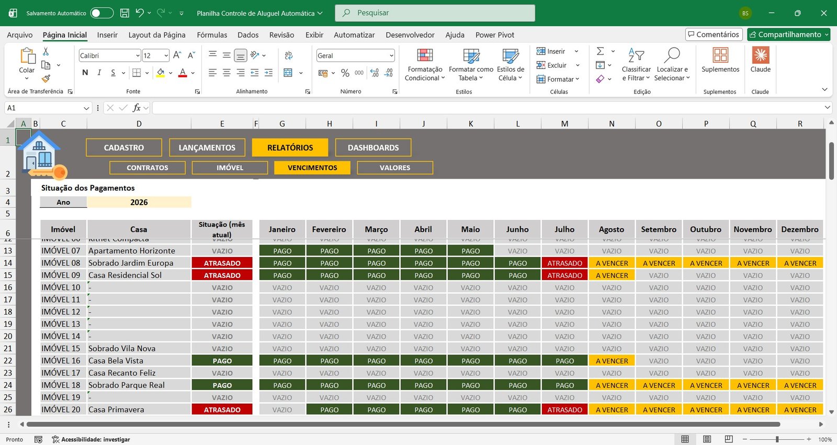Click the Cut scissors icon

(x=46, y=51)
